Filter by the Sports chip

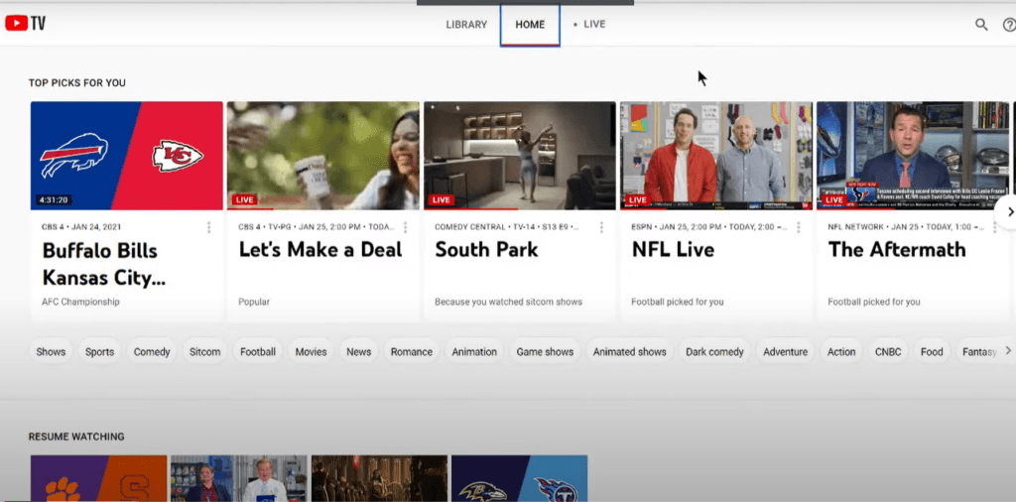point(100,352)
